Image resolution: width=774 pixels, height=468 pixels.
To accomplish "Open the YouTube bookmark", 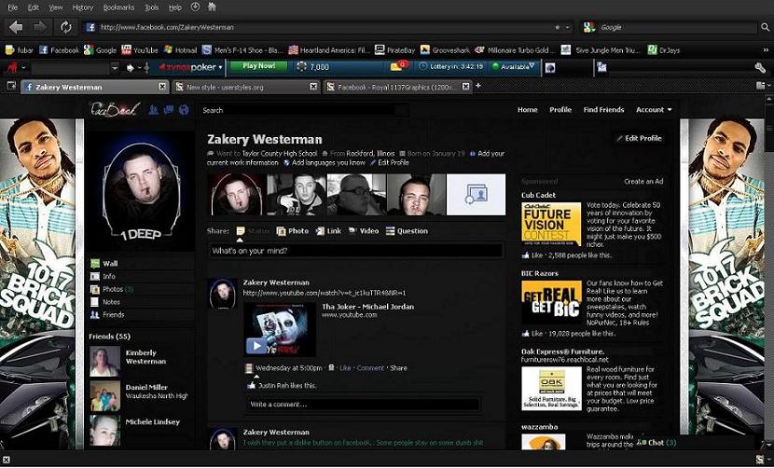I will tap(140, 49).
